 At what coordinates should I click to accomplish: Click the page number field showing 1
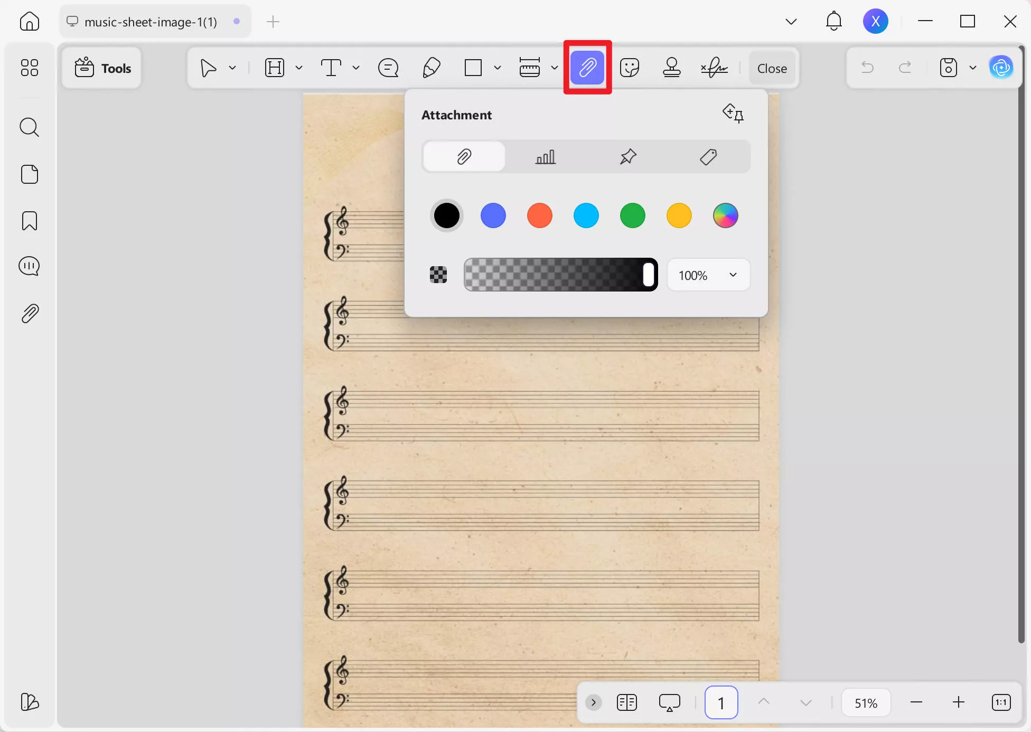click(721, 702)
